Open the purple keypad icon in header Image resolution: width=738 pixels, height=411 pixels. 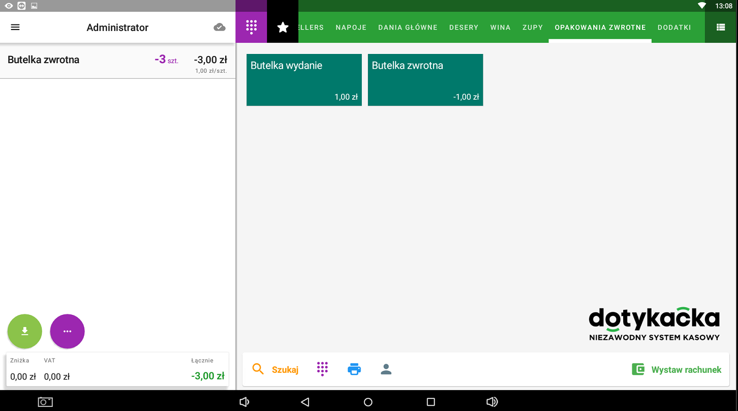[x=251, y=27]
